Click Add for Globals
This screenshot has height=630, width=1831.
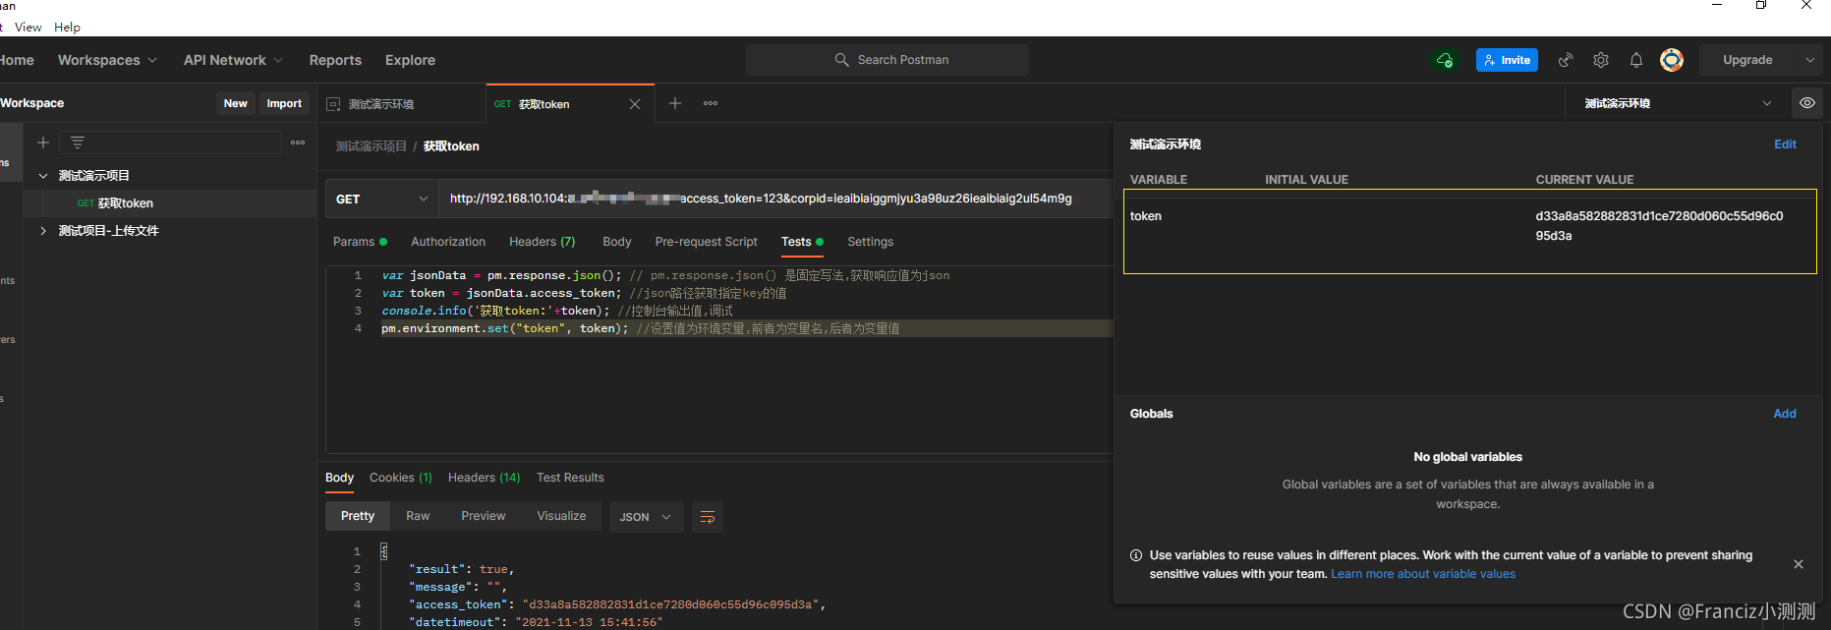click(1785, 414)
